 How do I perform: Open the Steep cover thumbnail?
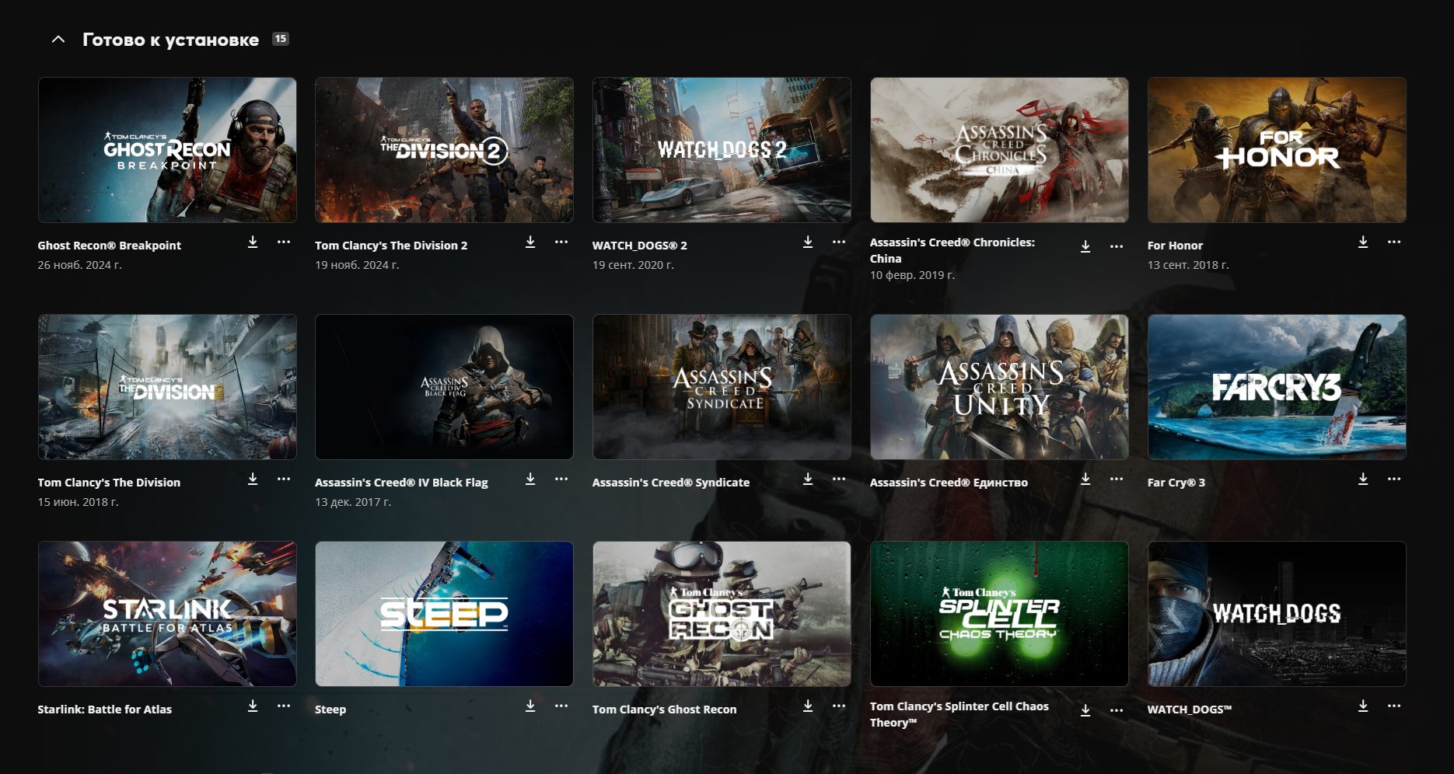click(445, 614)
